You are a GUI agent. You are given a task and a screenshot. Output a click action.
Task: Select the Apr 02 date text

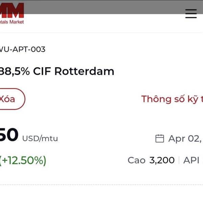pos(185,138)
